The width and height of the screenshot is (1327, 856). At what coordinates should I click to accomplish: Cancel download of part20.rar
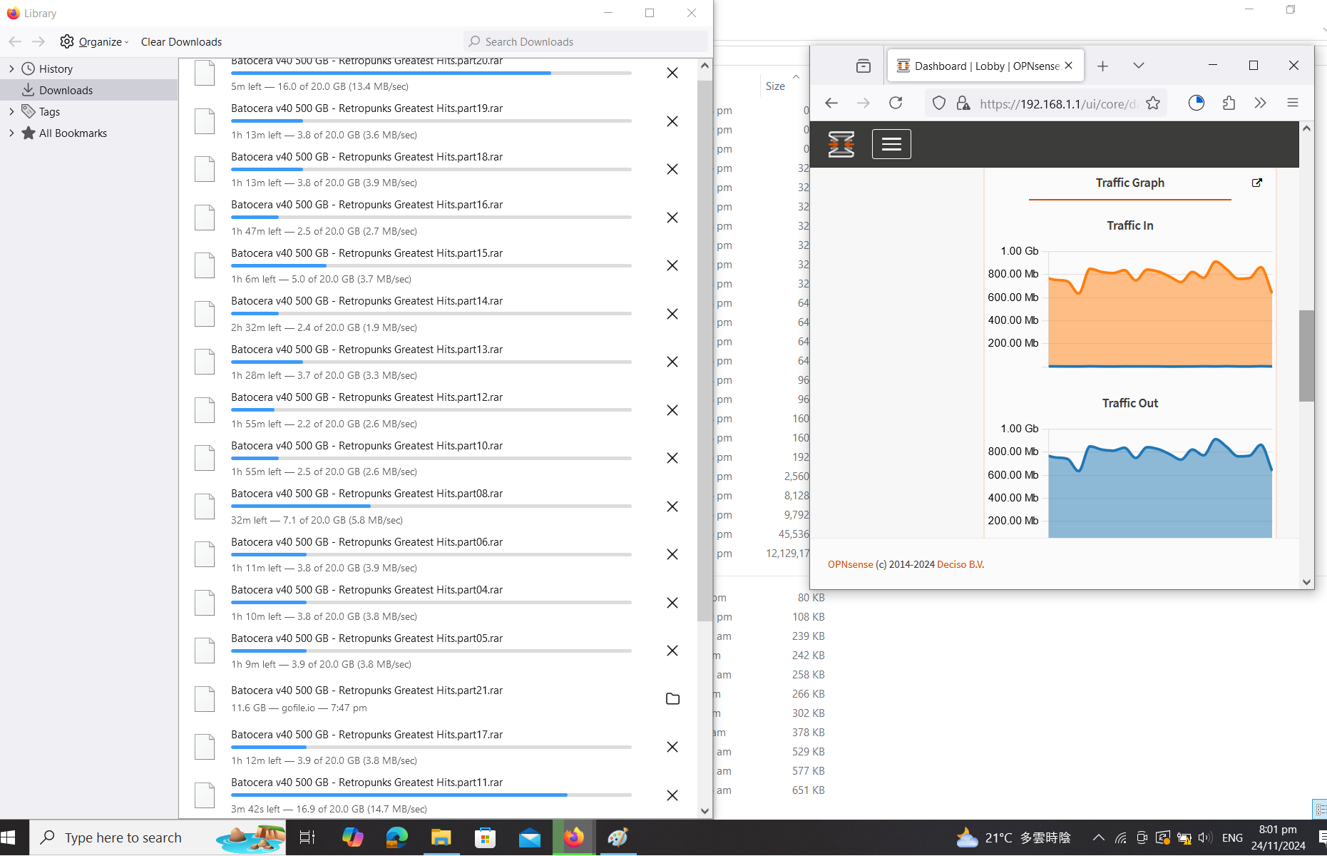(x=672, y=73)
